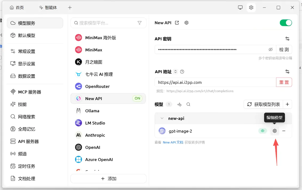Filter provider list with funnel icon
302x190 pixels.
tap(139, 23)
